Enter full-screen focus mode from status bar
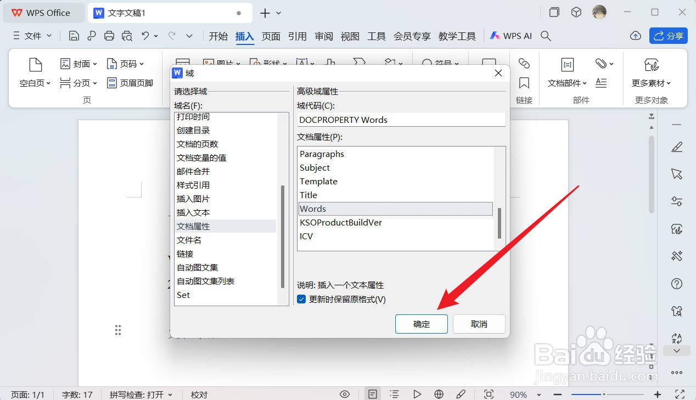 pyautogui.click(x=489, y=394)
